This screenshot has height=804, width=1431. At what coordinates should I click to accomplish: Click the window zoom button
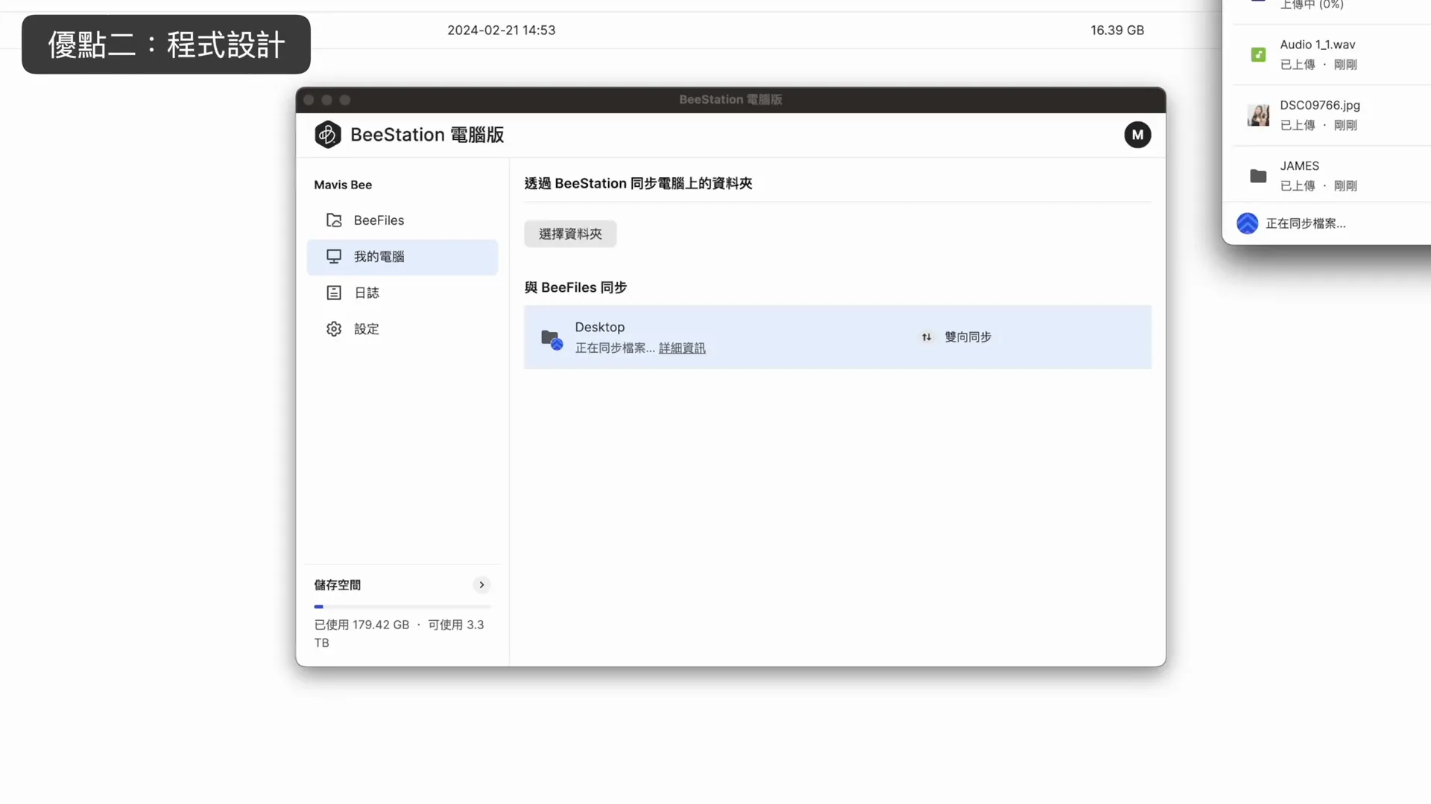(344, 100)
